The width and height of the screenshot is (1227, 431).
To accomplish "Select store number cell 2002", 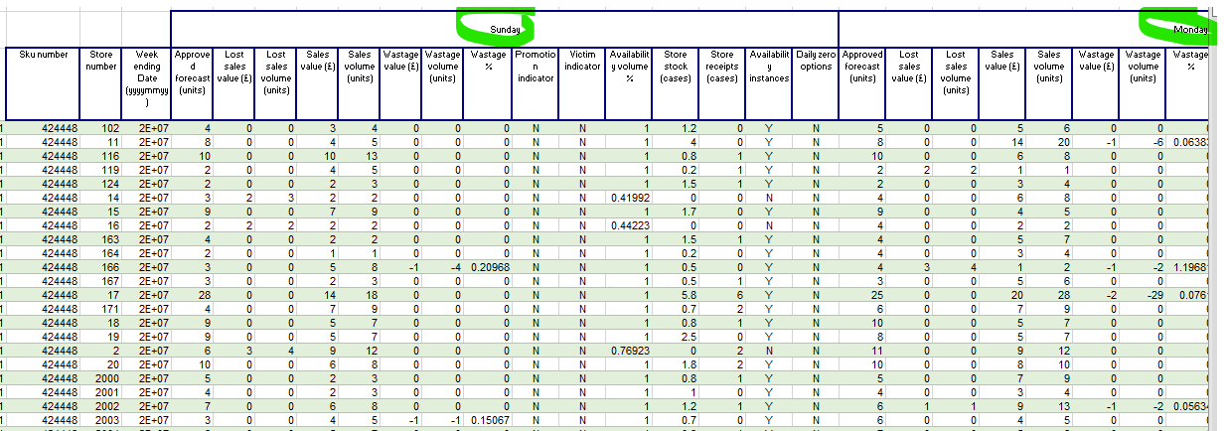I will click(x=98, y=406).
